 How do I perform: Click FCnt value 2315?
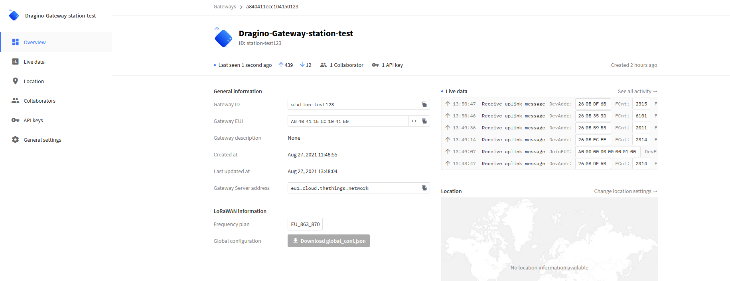click(x=641, y=104)
